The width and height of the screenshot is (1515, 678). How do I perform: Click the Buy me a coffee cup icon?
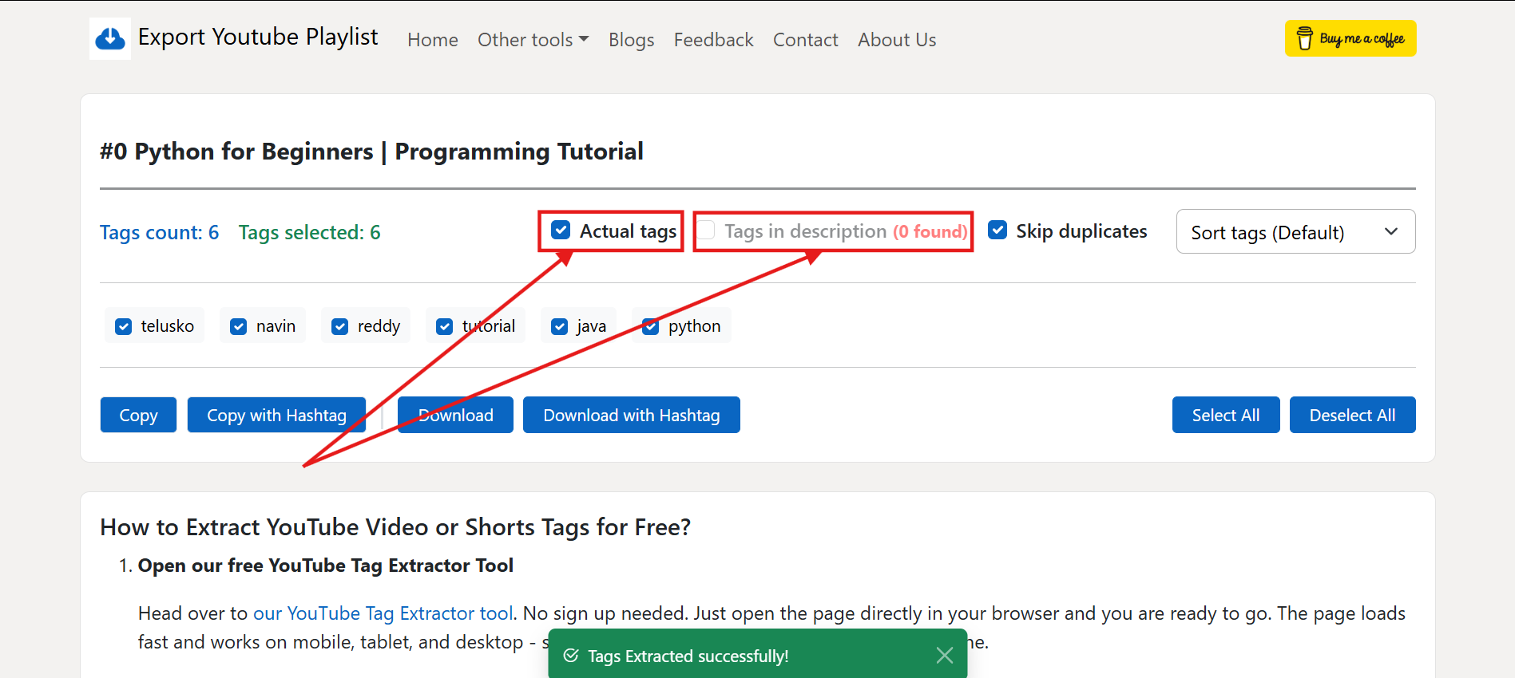[1304, 38]
